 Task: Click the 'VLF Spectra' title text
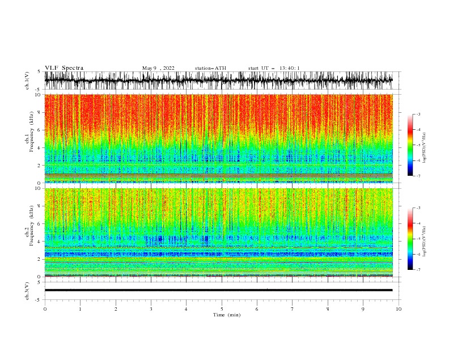point(64,68)
